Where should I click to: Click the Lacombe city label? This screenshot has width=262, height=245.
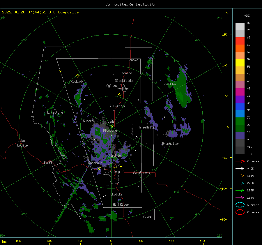tap(126, 73)
